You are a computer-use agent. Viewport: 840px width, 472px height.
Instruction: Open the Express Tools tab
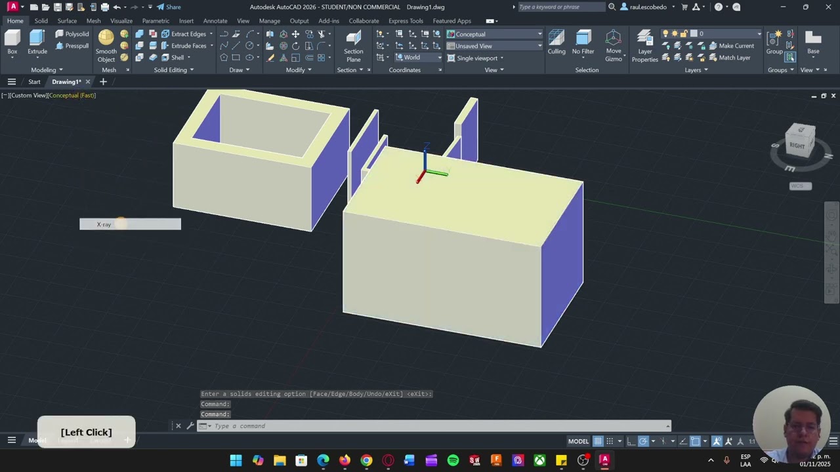406,21
